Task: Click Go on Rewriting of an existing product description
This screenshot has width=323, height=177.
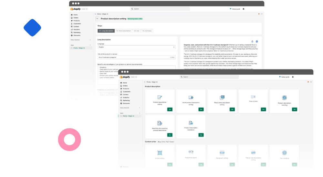Action: 170,135
